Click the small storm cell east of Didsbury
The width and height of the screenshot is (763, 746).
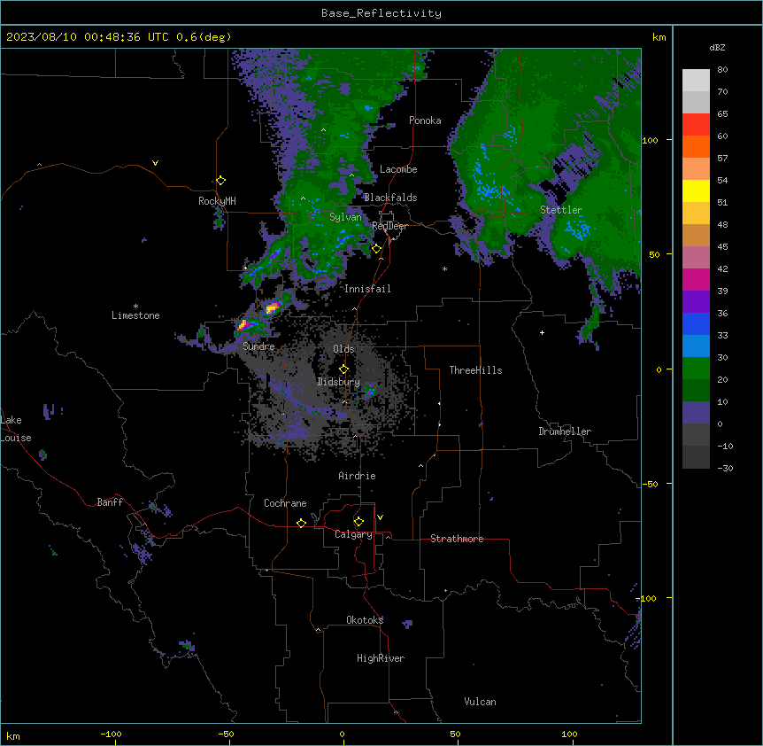point(370,391)
